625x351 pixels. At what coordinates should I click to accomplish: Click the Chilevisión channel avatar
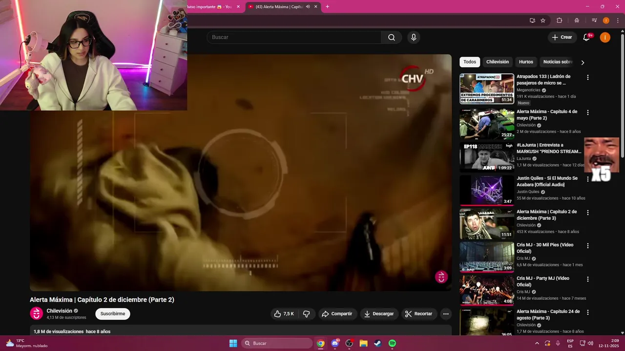tap(36, 313)
